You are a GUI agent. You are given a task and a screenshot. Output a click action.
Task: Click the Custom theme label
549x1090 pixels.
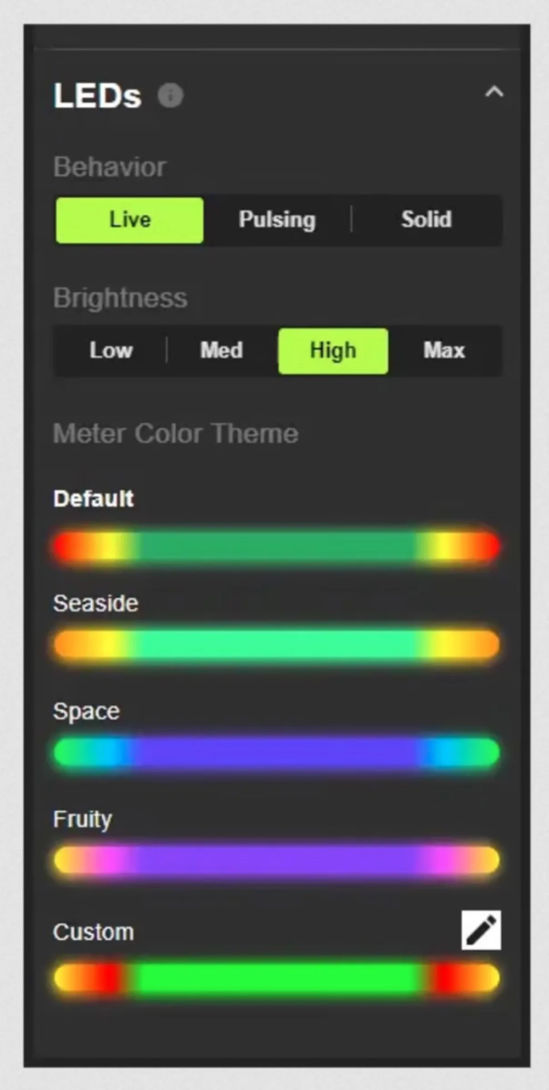coord(94,932)
